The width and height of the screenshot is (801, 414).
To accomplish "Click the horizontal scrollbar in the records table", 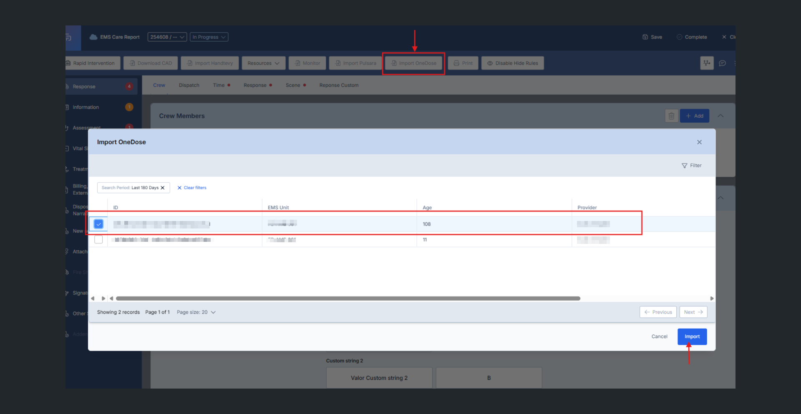I will point(348,299).
